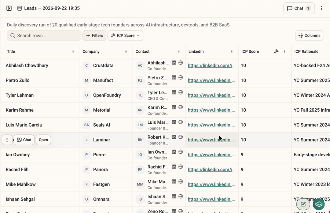Open website globe icon for Robert K. contact
The width and height of the screenshot is (330, 213).
point(180,137)
